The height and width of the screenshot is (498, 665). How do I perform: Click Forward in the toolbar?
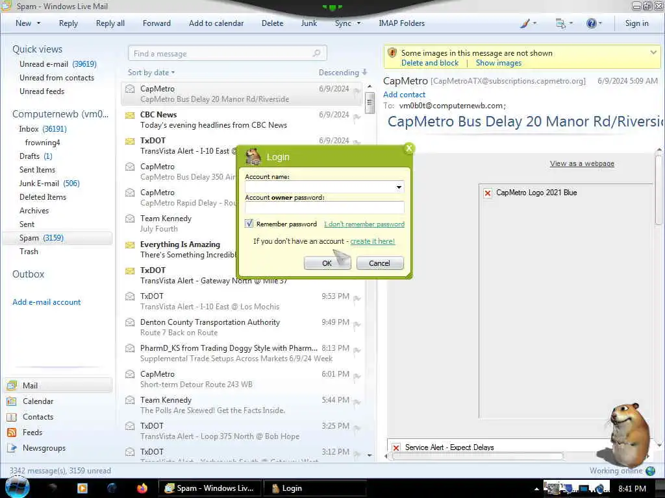coord(157,23)
